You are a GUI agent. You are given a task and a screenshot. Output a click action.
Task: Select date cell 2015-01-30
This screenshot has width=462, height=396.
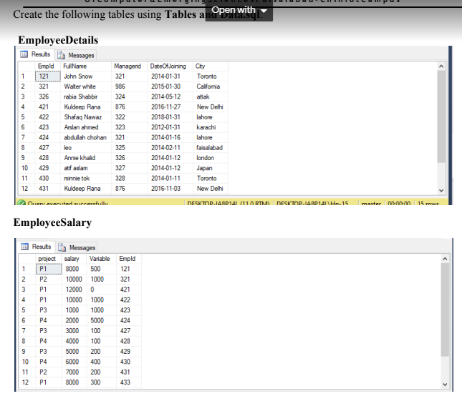(x=170, y=86)
